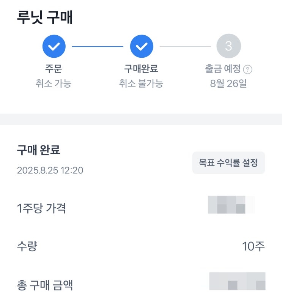Click the 루닛 구매 page title
Screen dimensions: 282x298
tap(45, 18)
